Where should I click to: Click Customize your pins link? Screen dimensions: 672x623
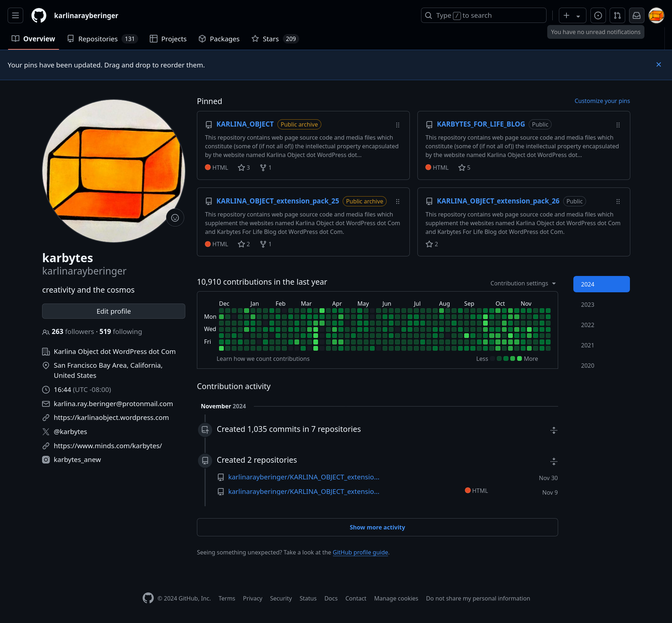pyautogui.click(x=602, y=101)
